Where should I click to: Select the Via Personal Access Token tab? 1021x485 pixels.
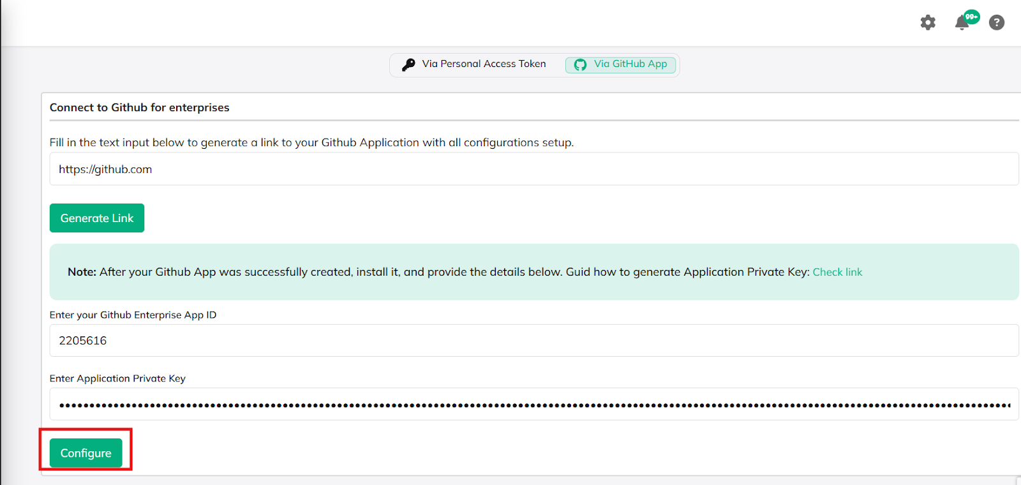474,64
